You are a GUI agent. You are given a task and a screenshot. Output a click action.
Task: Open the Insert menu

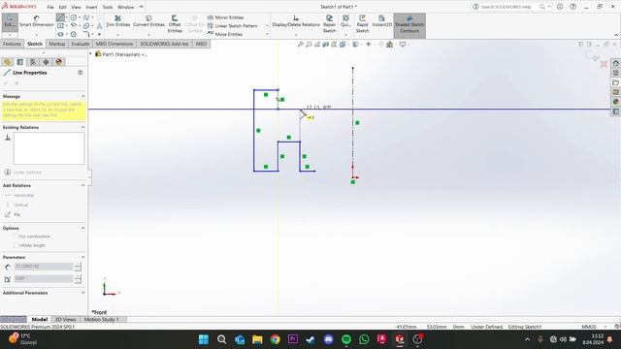pyautogui.click(x=91, y=7)
